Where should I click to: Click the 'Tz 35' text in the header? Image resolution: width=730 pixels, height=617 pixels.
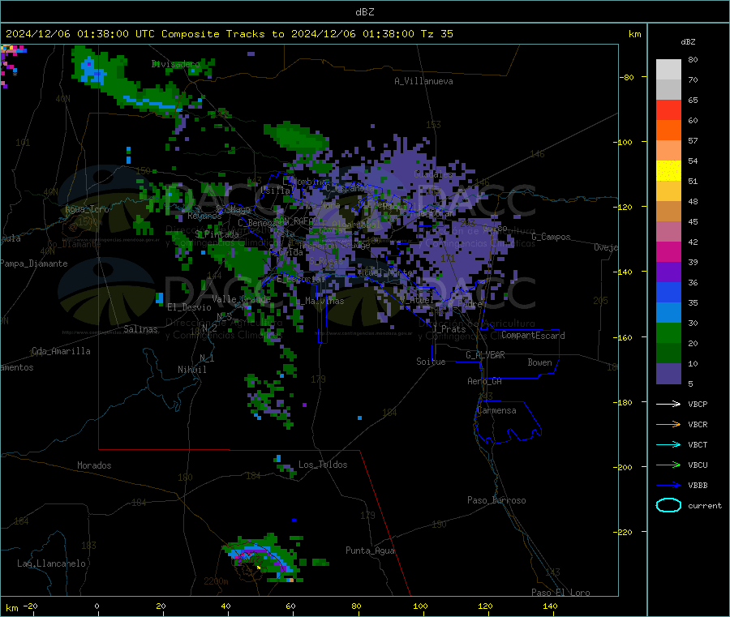click(x=437, y=34)
